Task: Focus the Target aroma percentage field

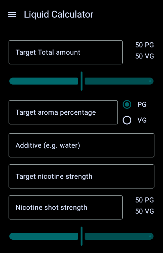Action: (x=63, y=112)
